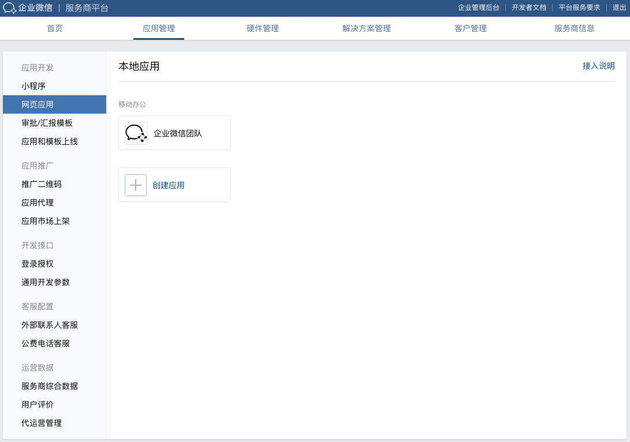630x442 pixels.
Task: Click the 本地应用 page heading
Action: 139,66
